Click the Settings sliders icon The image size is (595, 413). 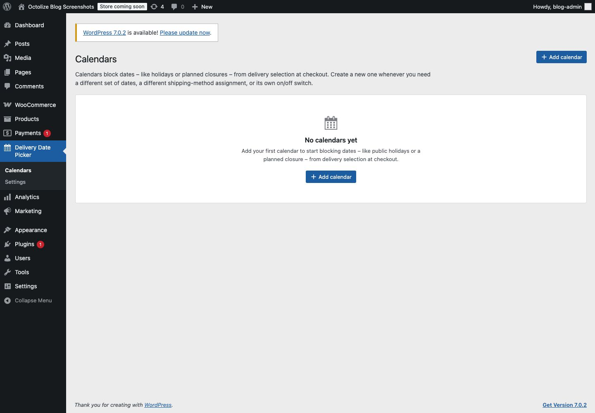[7, 286]
